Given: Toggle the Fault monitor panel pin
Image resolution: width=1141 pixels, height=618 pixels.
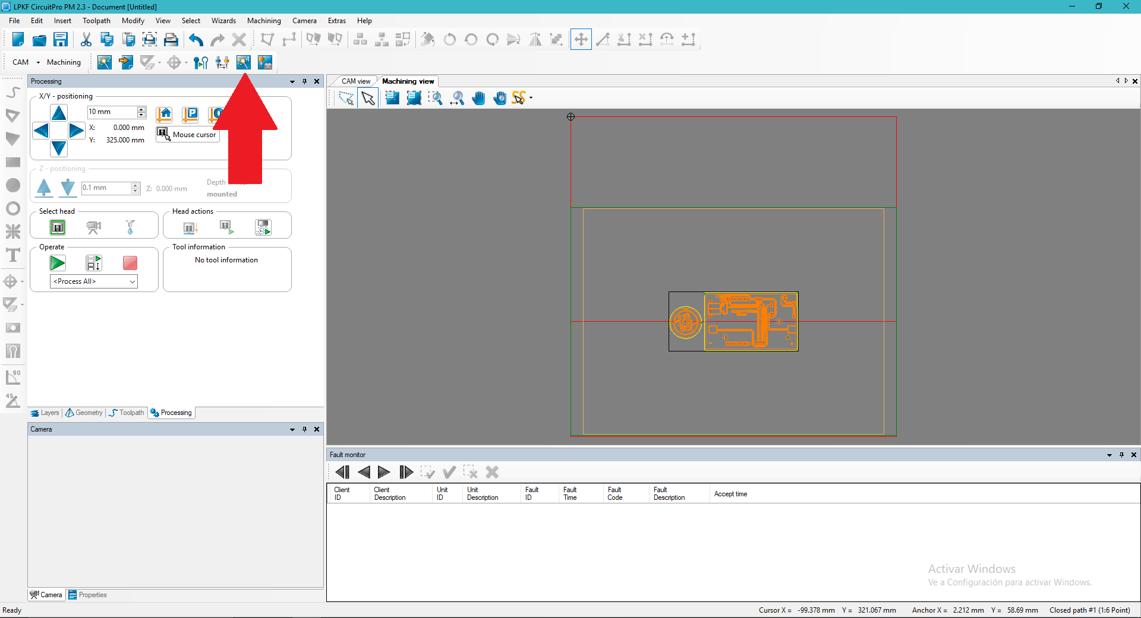Looking at the screenshot, I should (x=1121, y=455).
